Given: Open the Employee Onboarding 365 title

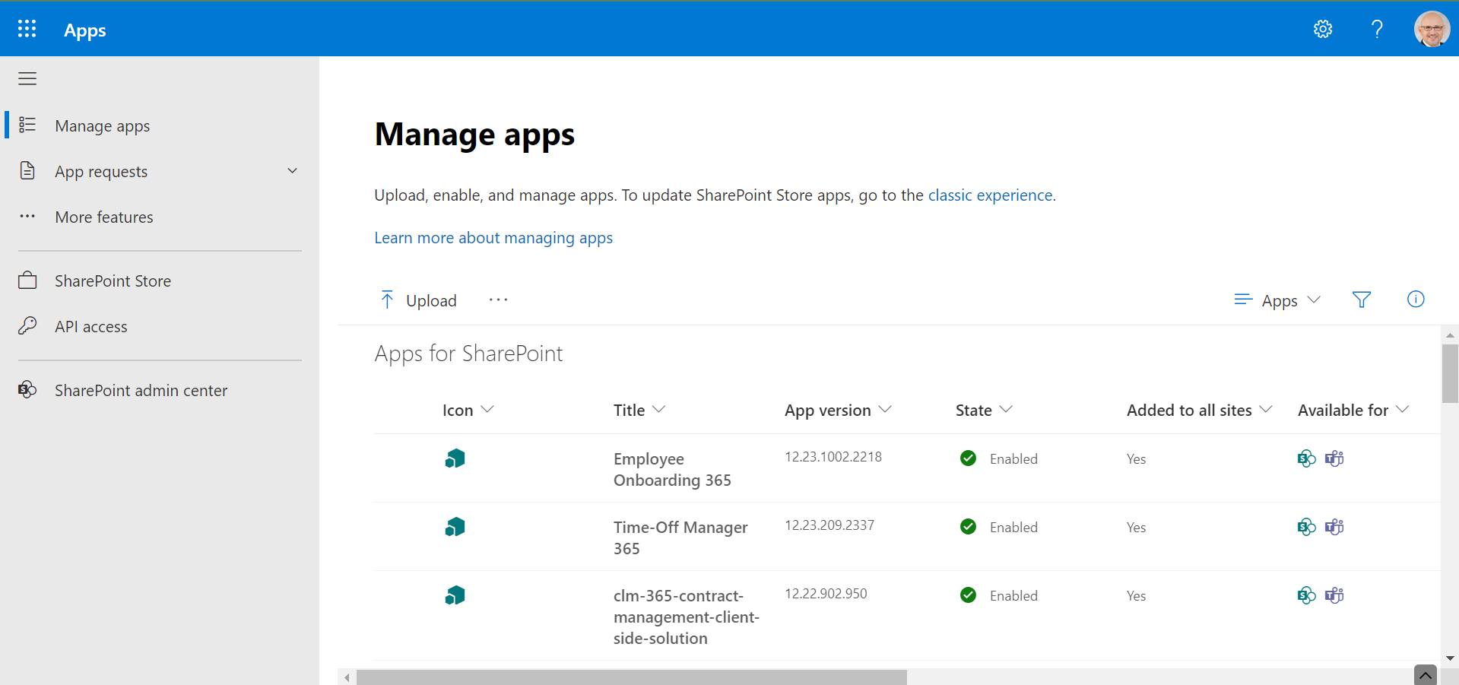Looking at the screenshot, I should pos(672,469).
